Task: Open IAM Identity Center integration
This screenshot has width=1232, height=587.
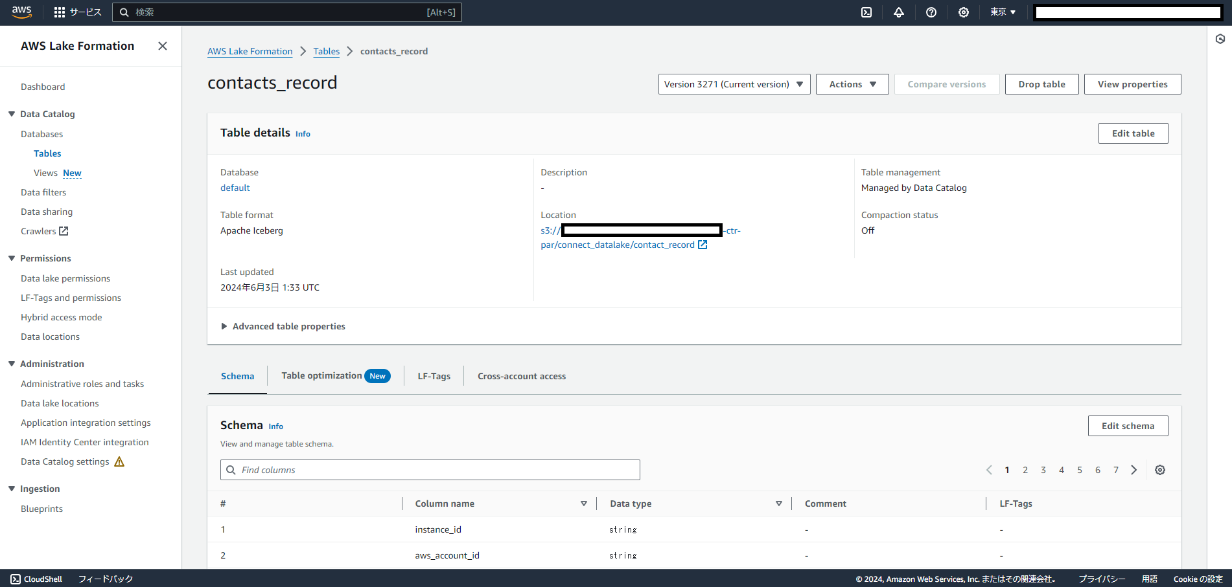Action: tap(85, 442)
